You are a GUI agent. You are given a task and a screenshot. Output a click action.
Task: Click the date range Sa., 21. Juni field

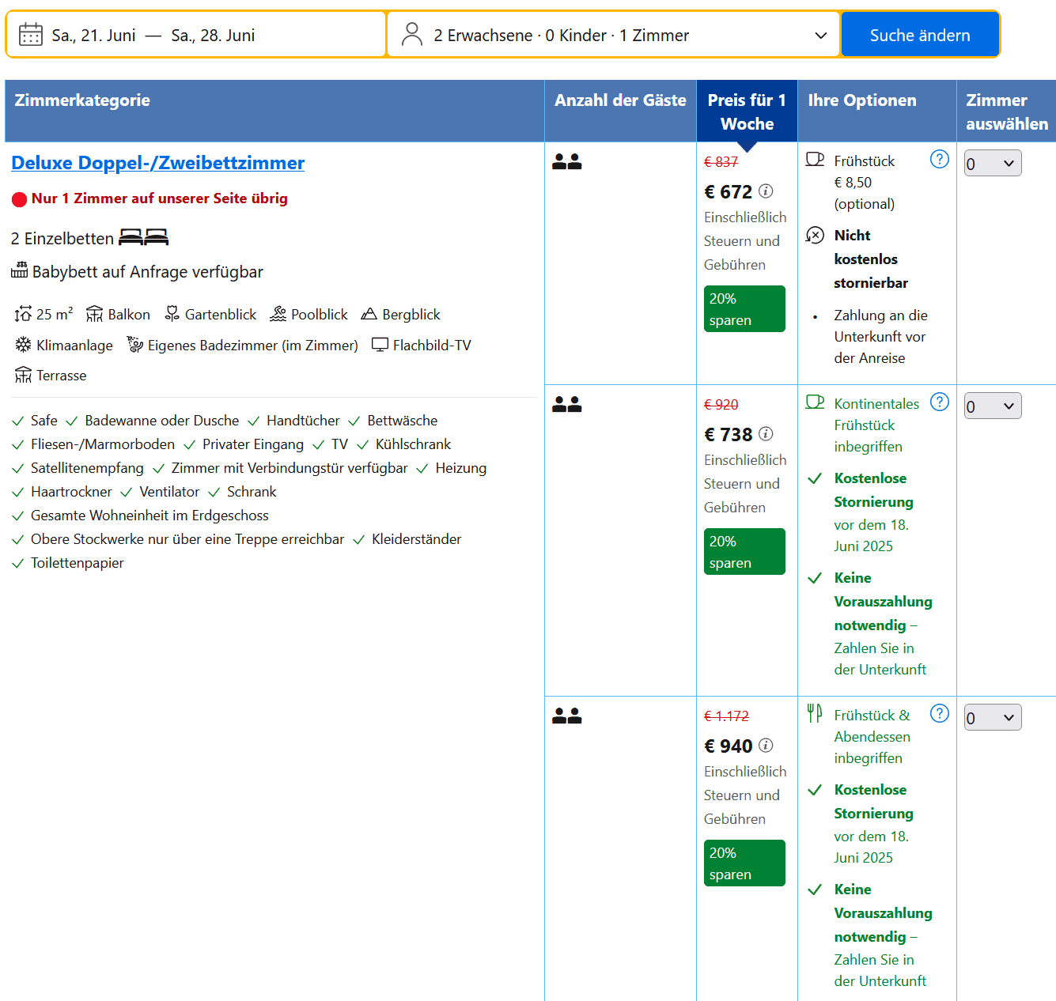pos(153,35)
